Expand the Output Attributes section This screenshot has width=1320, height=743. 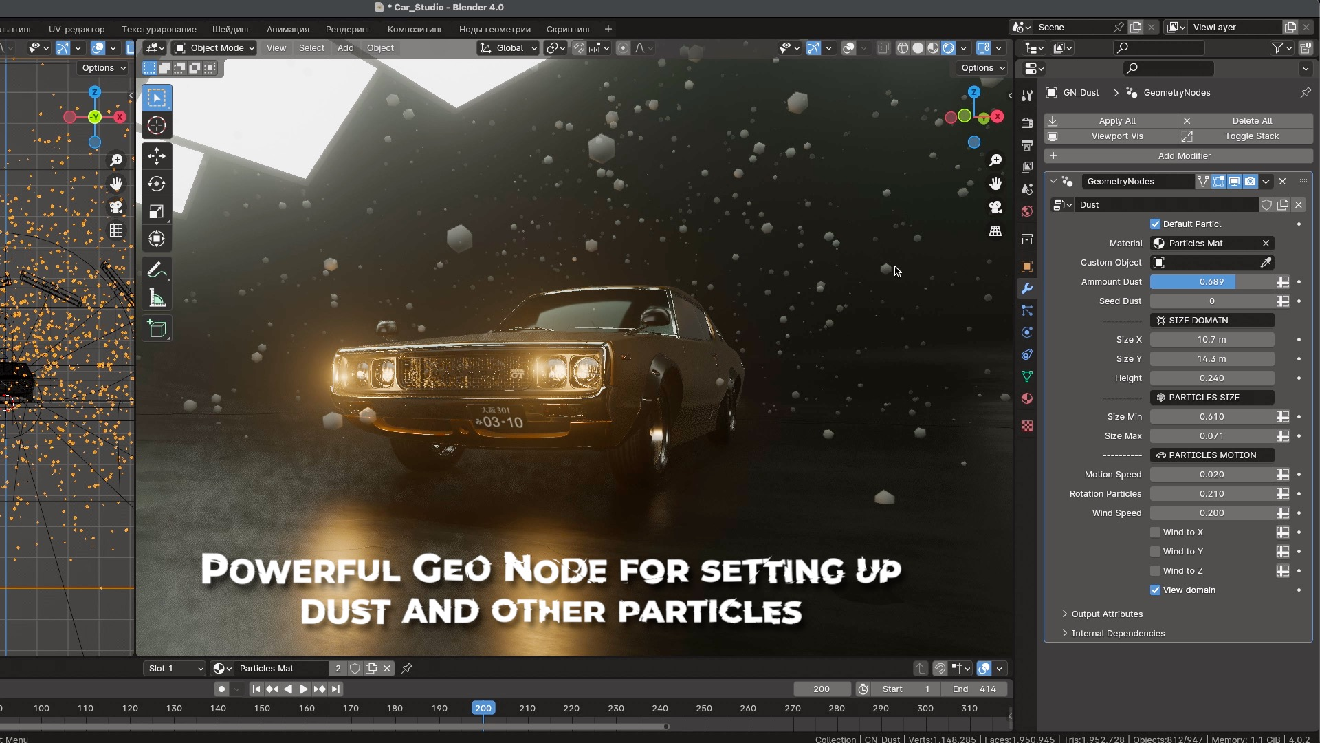coord(1106,614)
